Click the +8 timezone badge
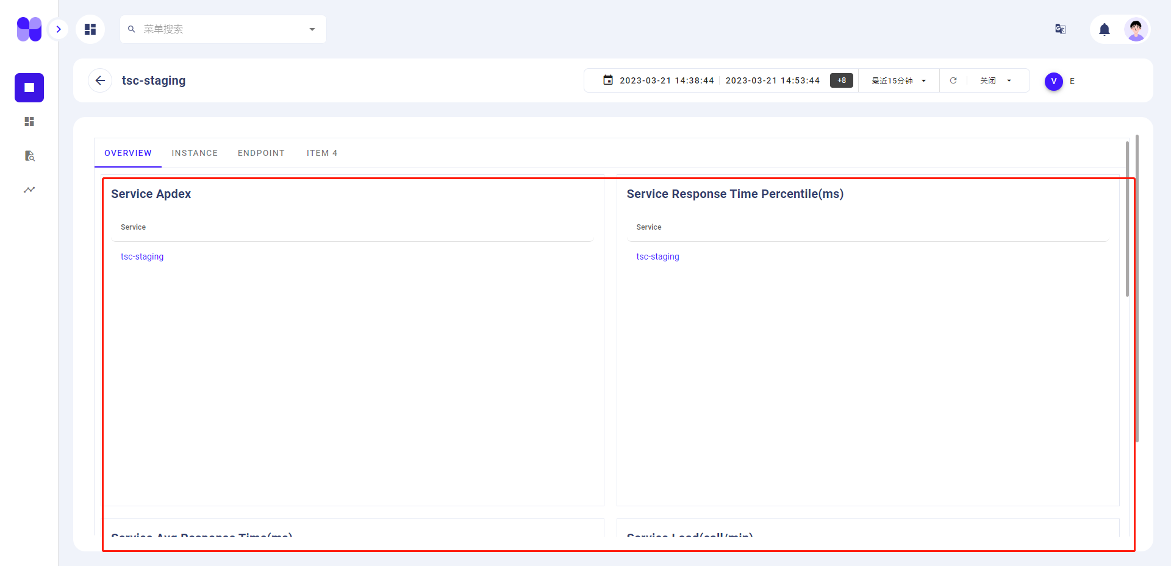 (x=841, y=80)
